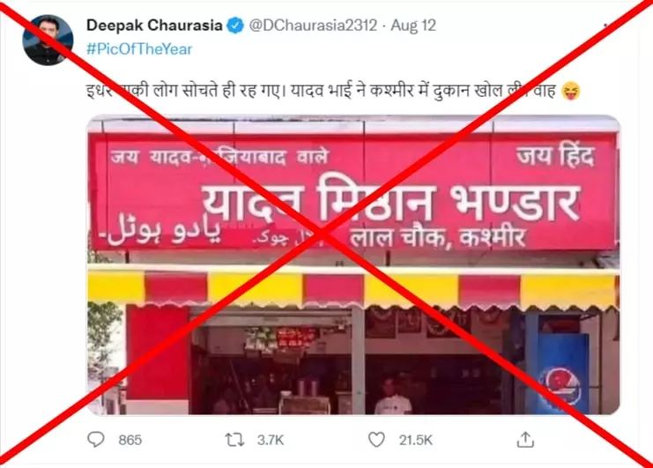Open the #PicOfTheYear hashtag
The width and height of the screenshot is (653, 468).
[139, 49]
